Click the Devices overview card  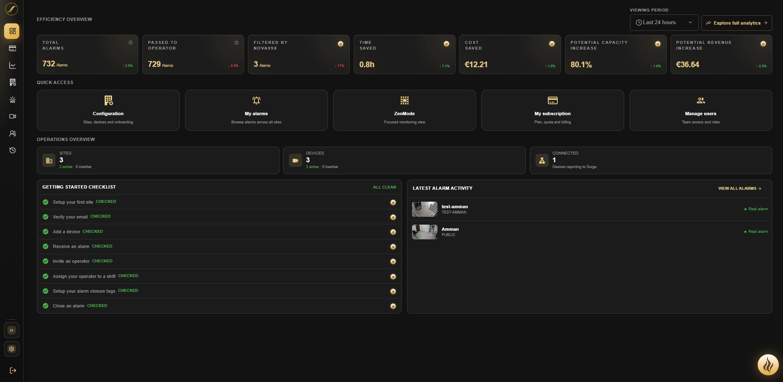(x=404, y=160)
